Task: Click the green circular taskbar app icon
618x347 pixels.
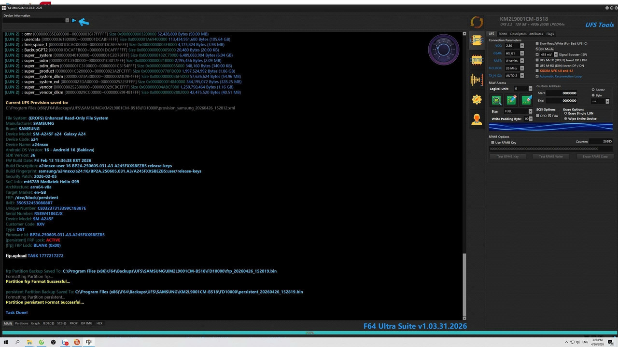Action: (x=42, y=342)
